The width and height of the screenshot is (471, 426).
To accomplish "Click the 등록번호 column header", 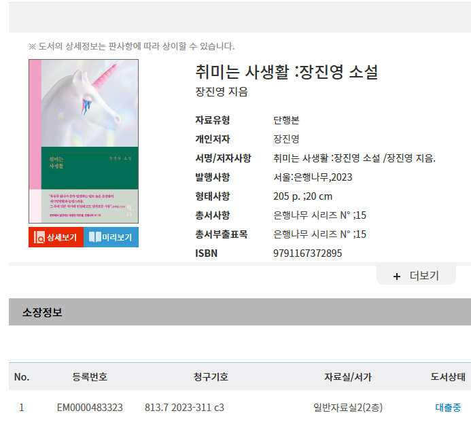I will pos(90,377).
